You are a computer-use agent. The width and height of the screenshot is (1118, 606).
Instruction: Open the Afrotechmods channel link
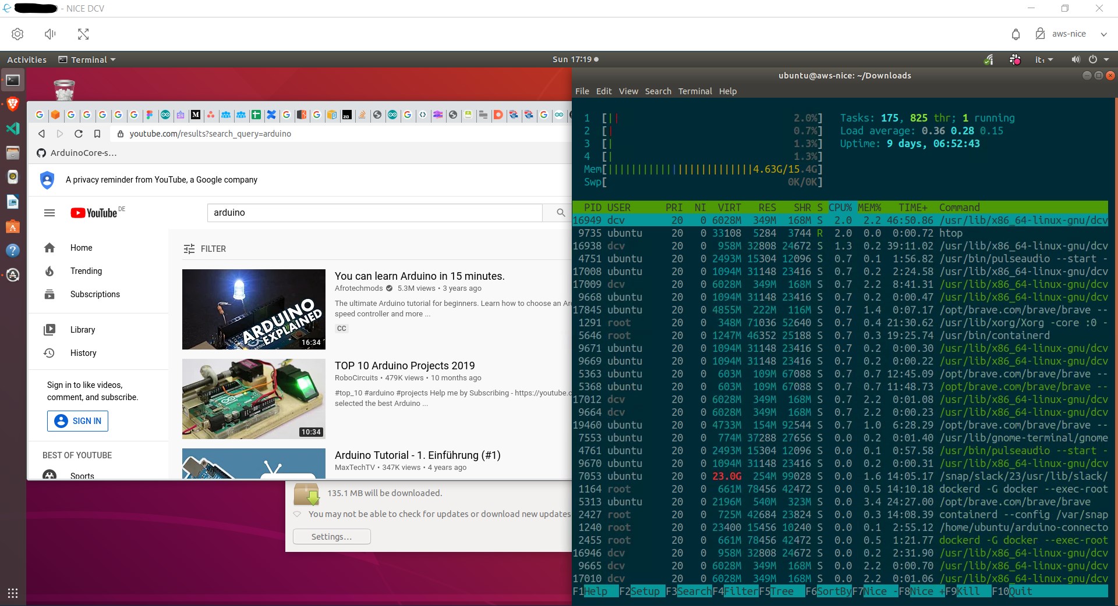359,288
